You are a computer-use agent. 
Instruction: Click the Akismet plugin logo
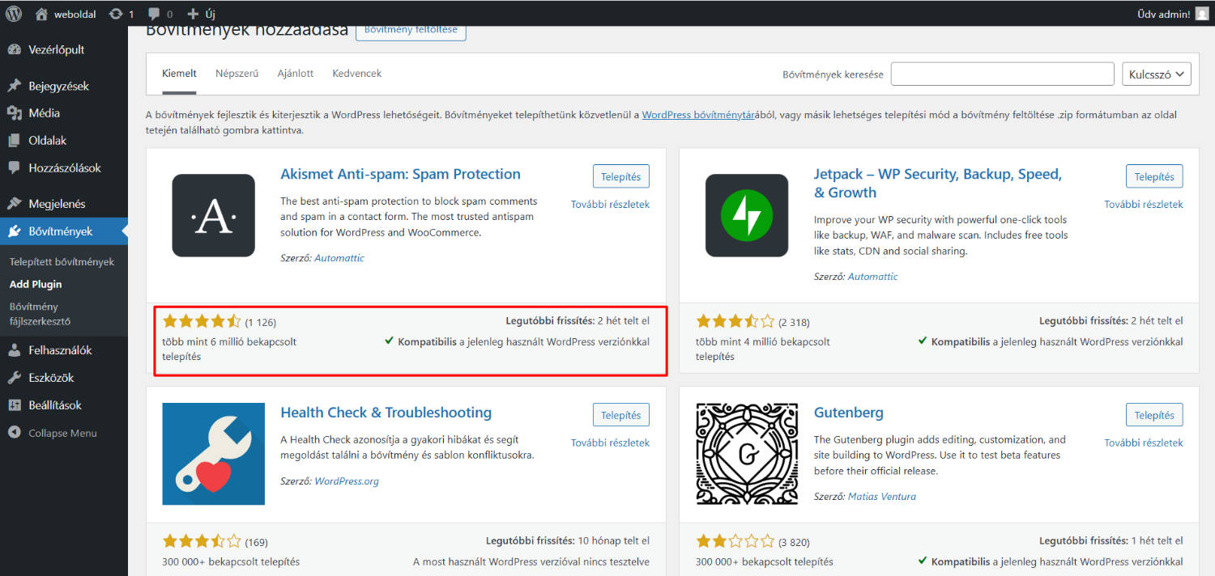pos(214,215)
